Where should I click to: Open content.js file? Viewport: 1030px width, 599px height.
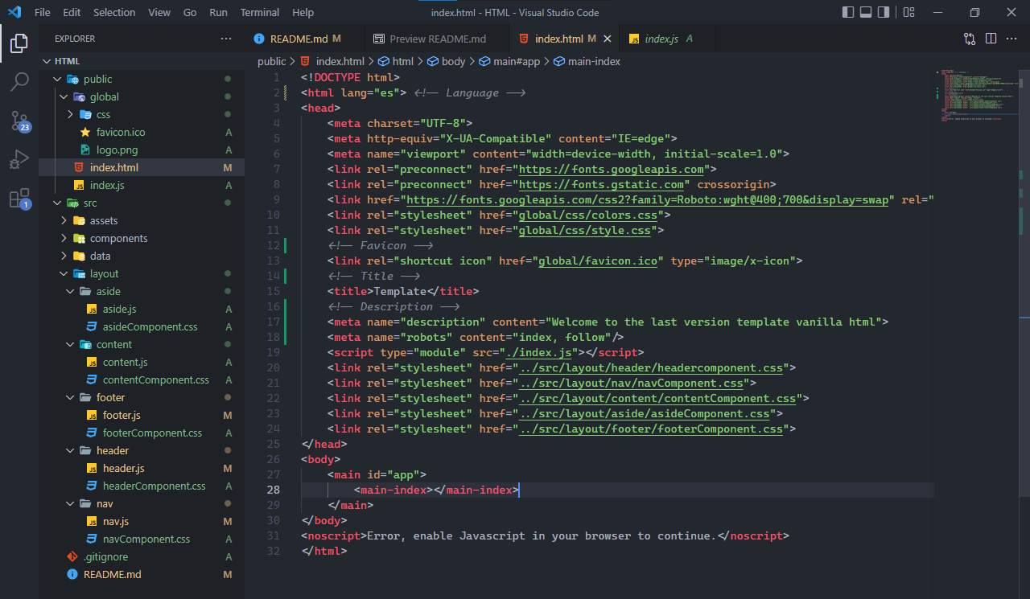coord(142,362)
